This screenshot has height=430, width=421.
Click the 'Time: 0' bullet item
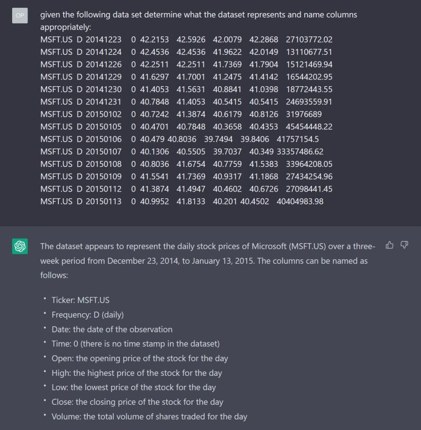[x=135, y=344]
